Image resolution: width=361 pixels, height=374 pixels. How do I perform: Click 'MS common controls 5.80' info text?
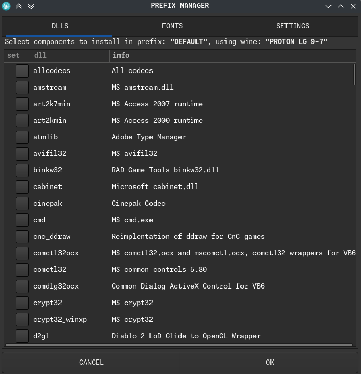pos(159,270)
